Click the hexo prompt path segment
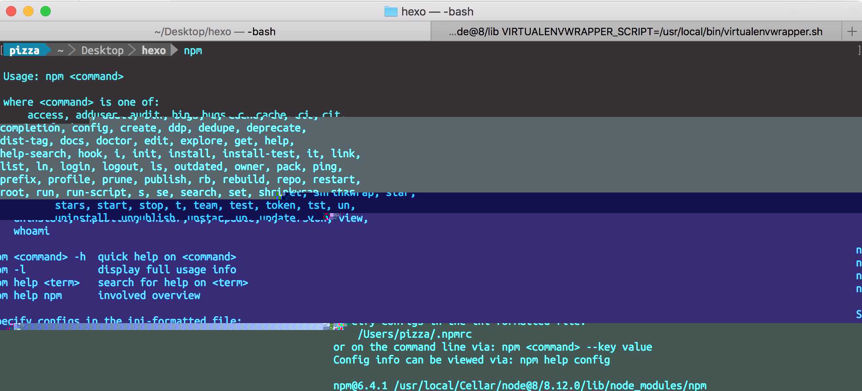Screen dimensions: 862x391 pos(154,51)
